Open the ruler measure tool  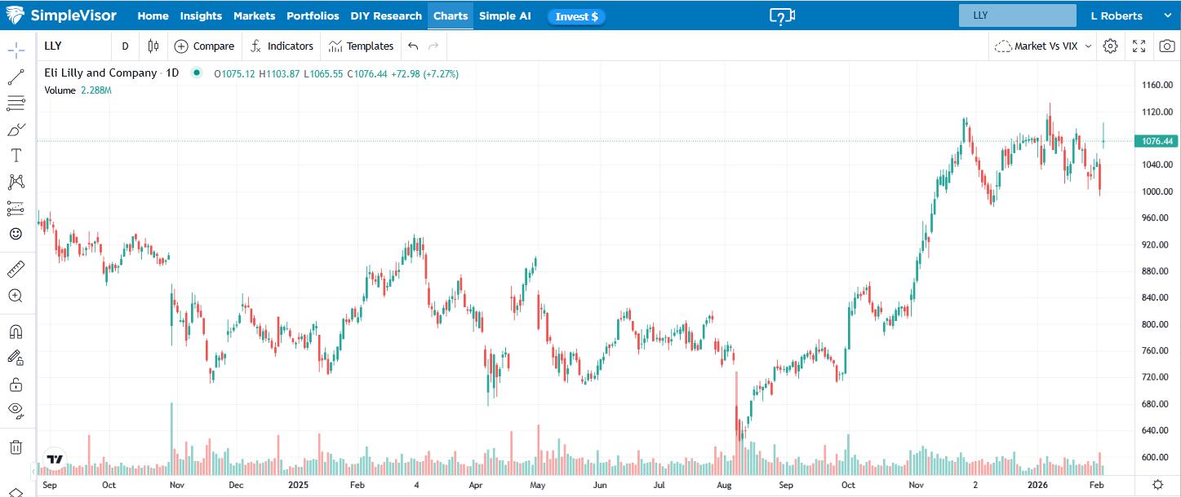[x=16, y=270]
